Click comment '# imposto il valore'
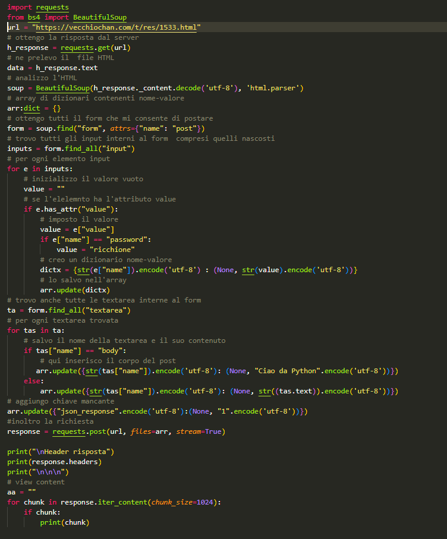 [79, 219]
